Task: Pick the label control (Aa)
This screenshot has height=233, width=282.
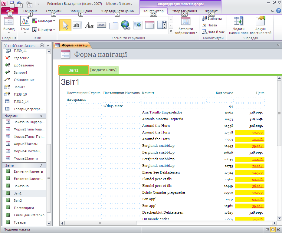Action: [x=89, y=25]
